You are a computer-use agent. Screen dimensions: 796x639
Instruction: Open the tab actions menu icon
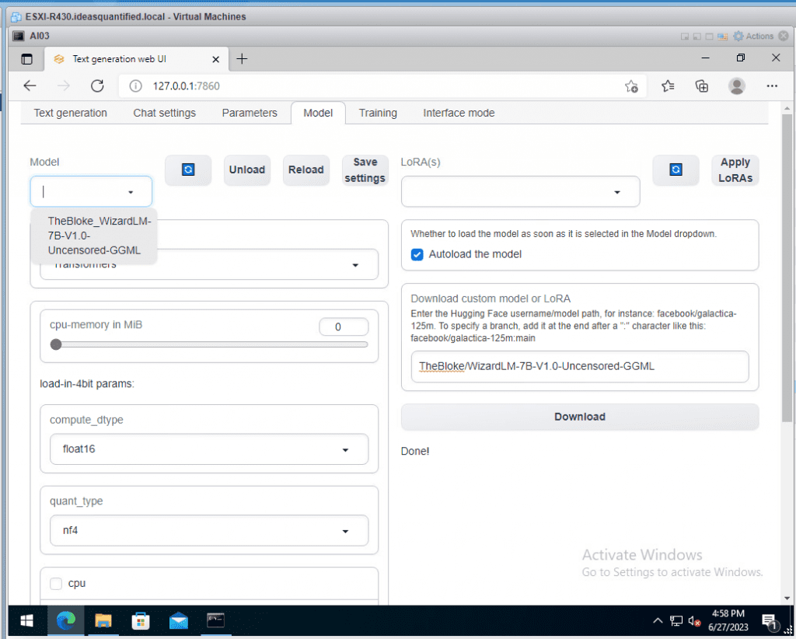coord(27,59)
